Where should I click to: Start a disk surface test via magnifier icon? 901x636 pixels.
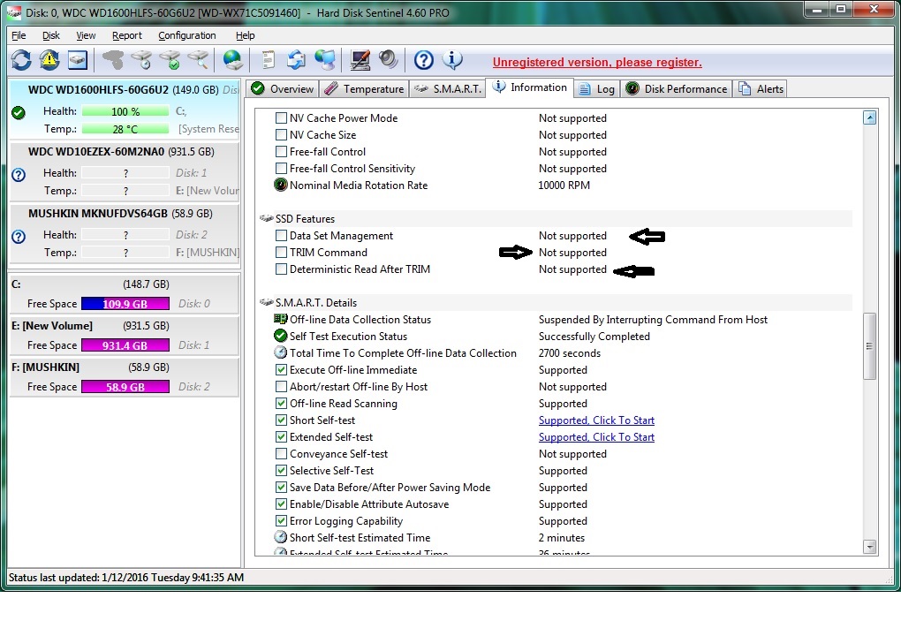coord(200,60)
